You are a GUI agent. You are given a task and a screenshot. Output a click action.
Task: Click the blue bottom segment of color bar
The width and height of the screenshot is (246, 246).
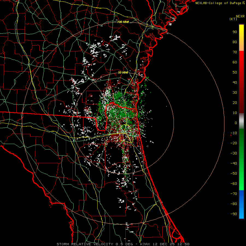point(241,204)
